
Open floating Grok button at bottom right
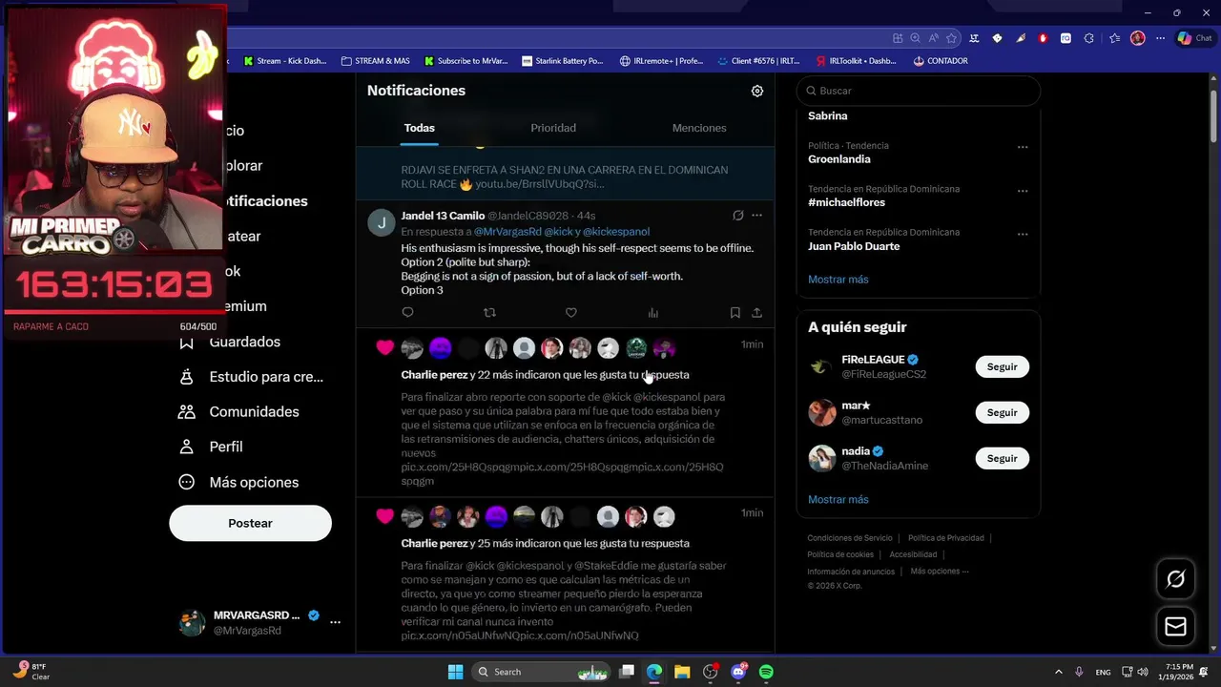(1175, 579)
